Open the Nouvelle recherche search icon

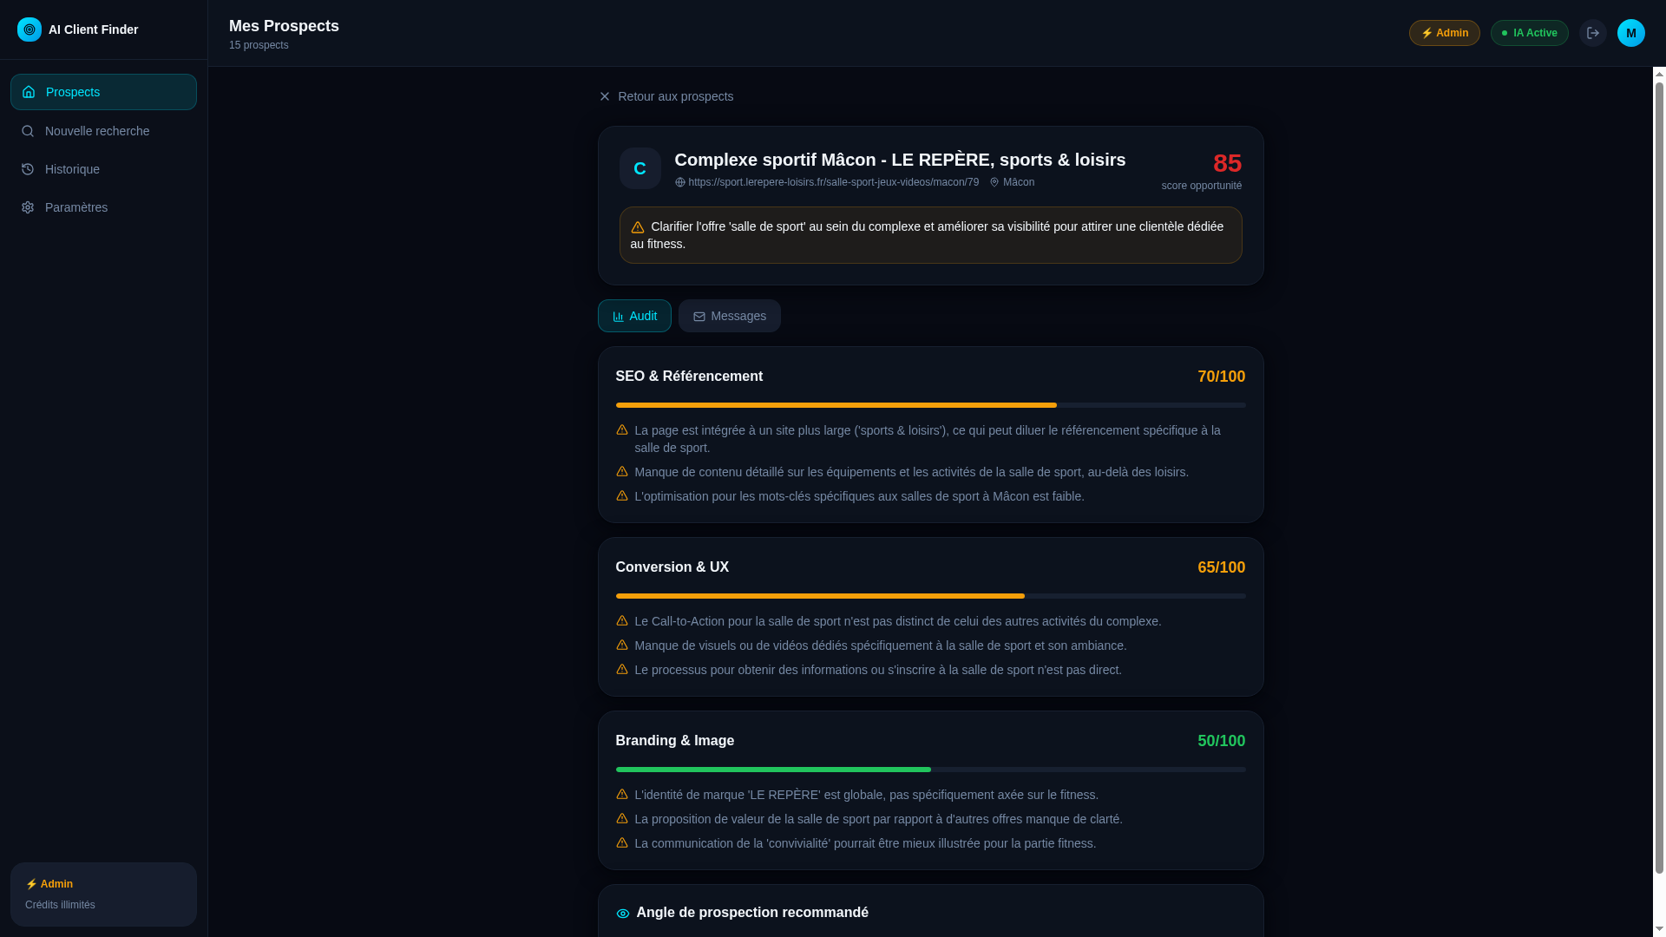(x=27, y=130)
